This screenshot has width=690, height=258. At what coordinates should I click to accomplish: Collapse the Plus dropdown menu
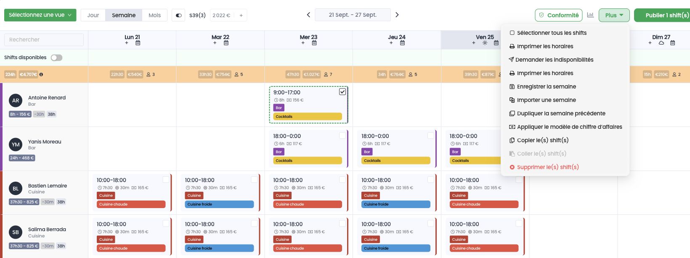[614, 15]
